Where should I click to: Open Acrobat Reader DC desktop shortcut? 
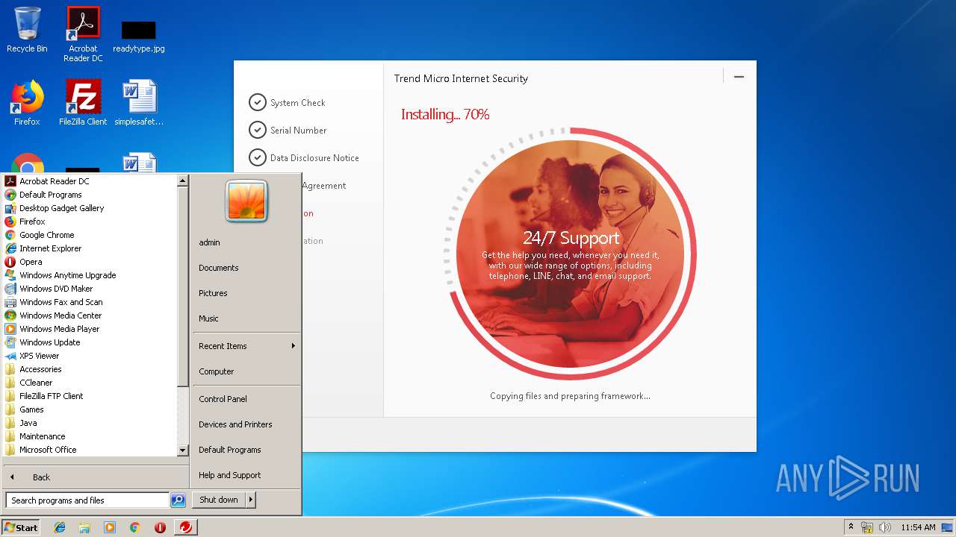coord(83,34)
